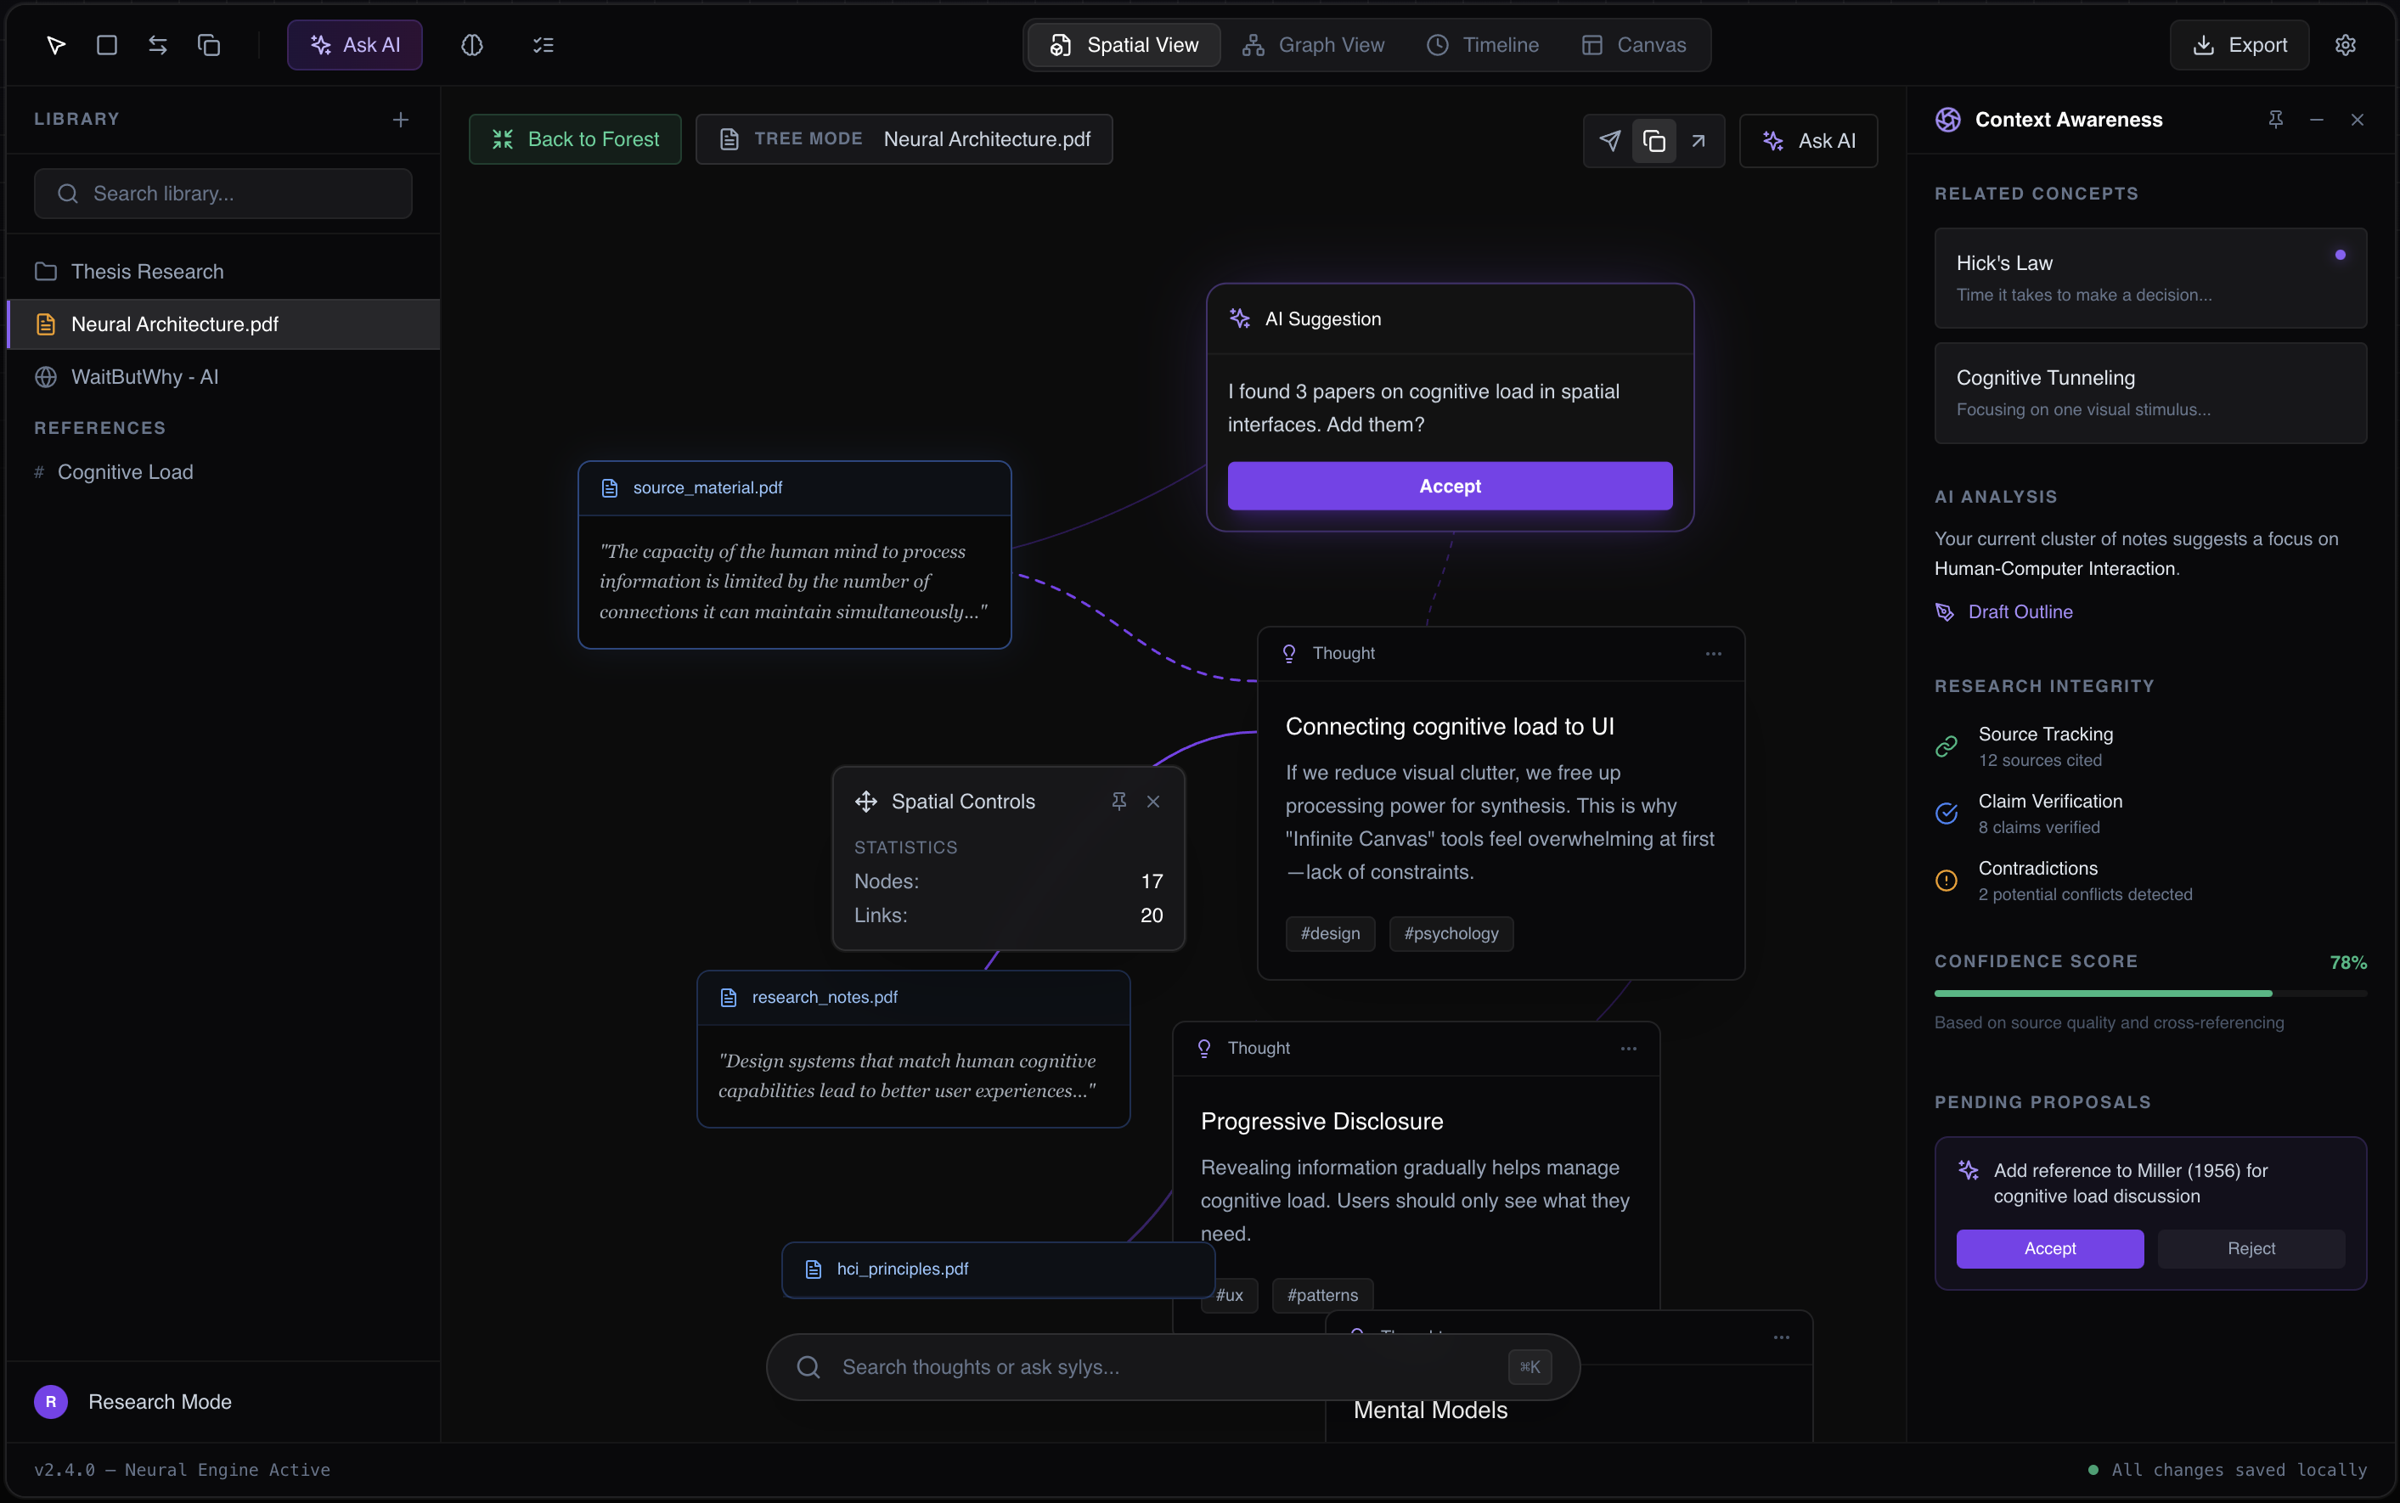Pin the Context Awareness panel

pos(2274,119)
